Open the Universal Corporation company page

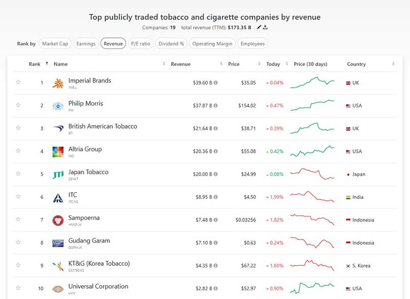pyautogui.click(x=98, y=286)
